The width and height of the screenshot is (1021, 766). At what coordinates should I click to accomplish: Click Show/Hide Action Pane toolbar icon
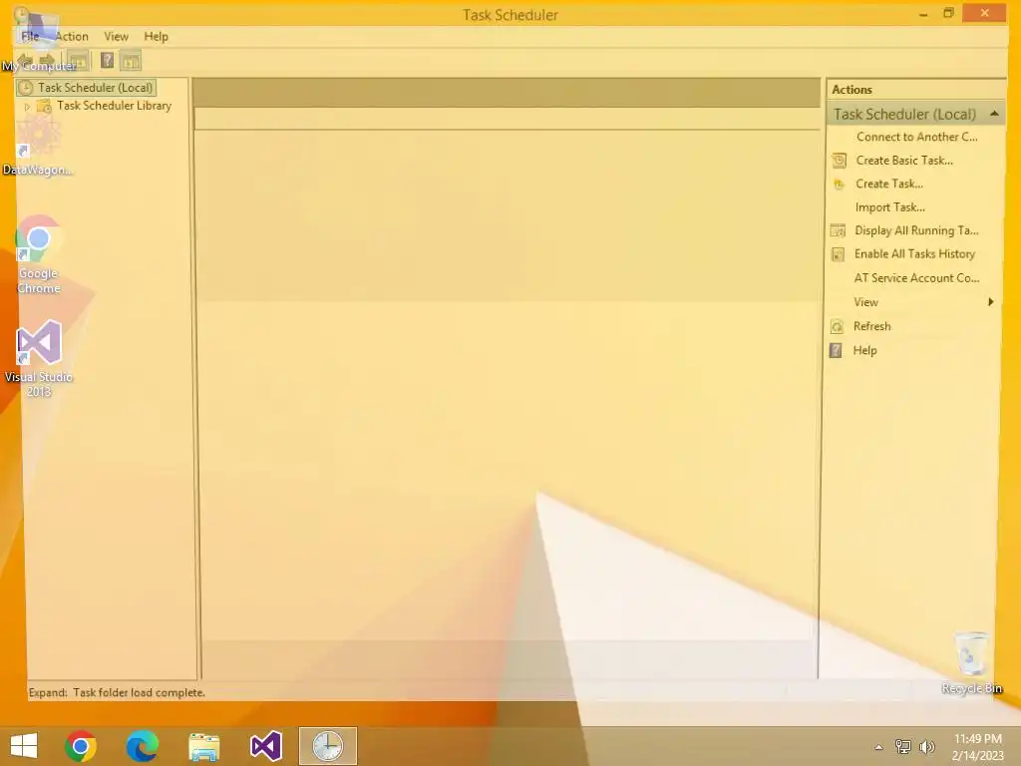point(131,61)
